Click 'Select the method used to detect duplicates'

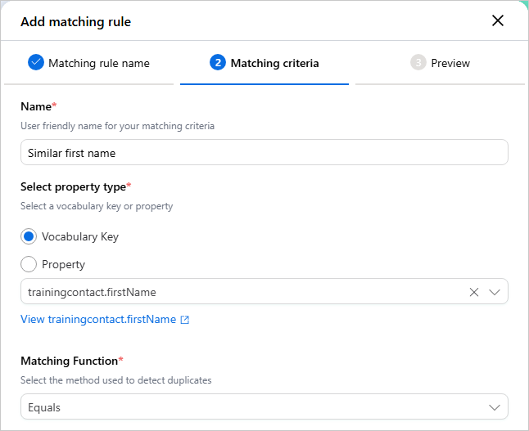[116, 380]
